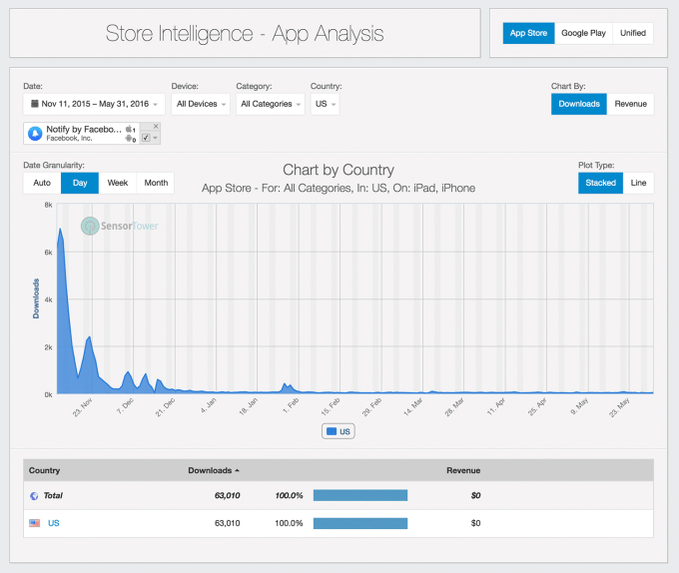This screenshot has height=573, width=679.
Task: Click the Apple icon on app chip
Action: click(130, 130)
